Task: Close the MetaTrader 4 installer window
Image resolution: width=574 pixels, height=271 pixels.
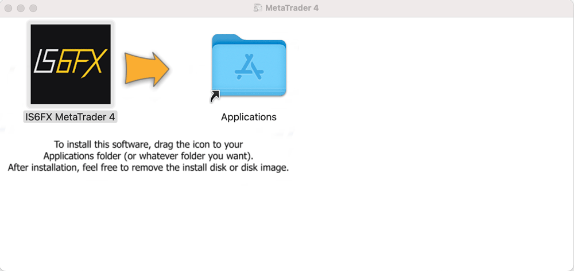Action: click(x=9, y=9)
